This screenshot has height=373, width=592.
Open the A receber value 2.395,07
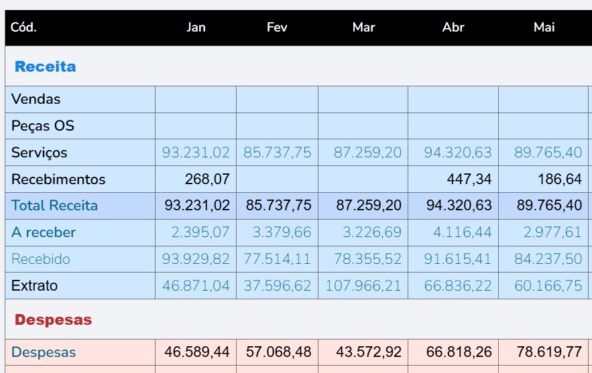(200, 232)
